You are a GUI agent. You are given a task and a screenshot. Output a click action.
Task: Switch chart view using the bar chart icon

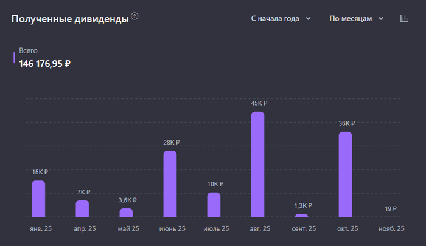pos(404,19)
